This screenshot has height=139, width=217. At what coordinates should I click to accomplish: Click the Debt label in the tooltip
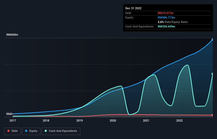(128, 13)
